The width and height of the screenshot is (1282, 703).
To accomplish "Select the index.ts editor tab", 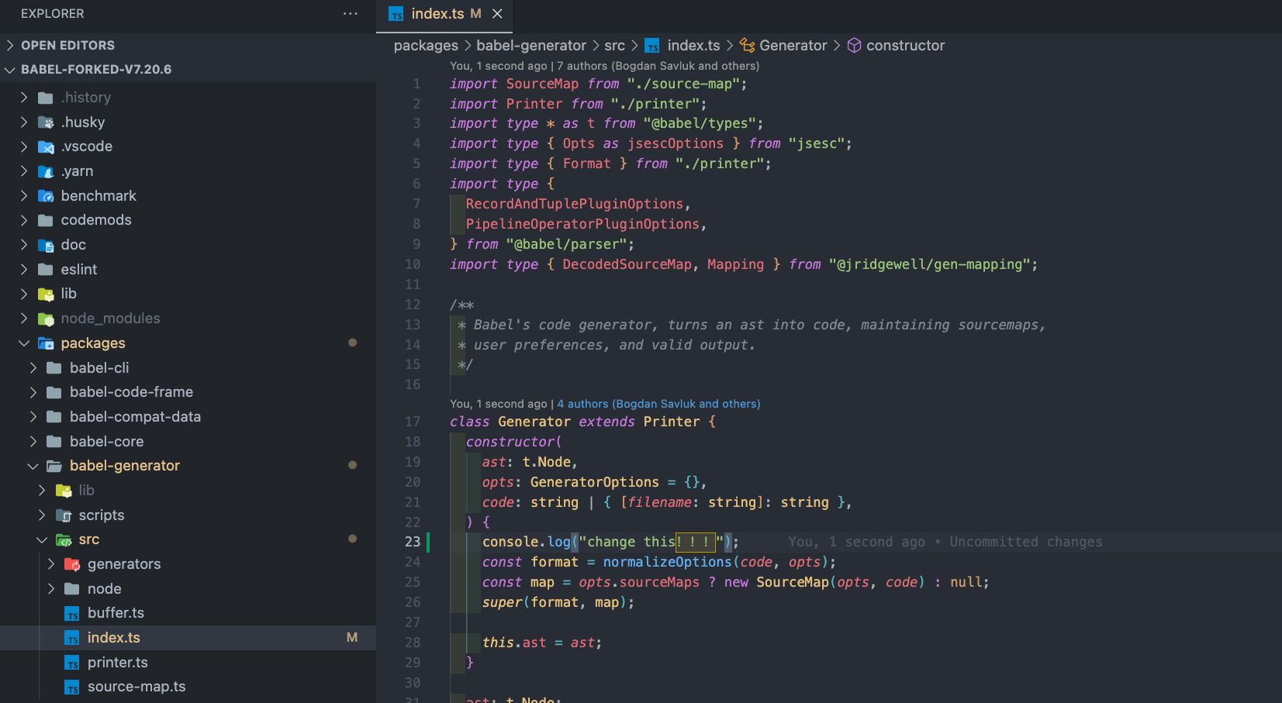I will tap(444, 14).
